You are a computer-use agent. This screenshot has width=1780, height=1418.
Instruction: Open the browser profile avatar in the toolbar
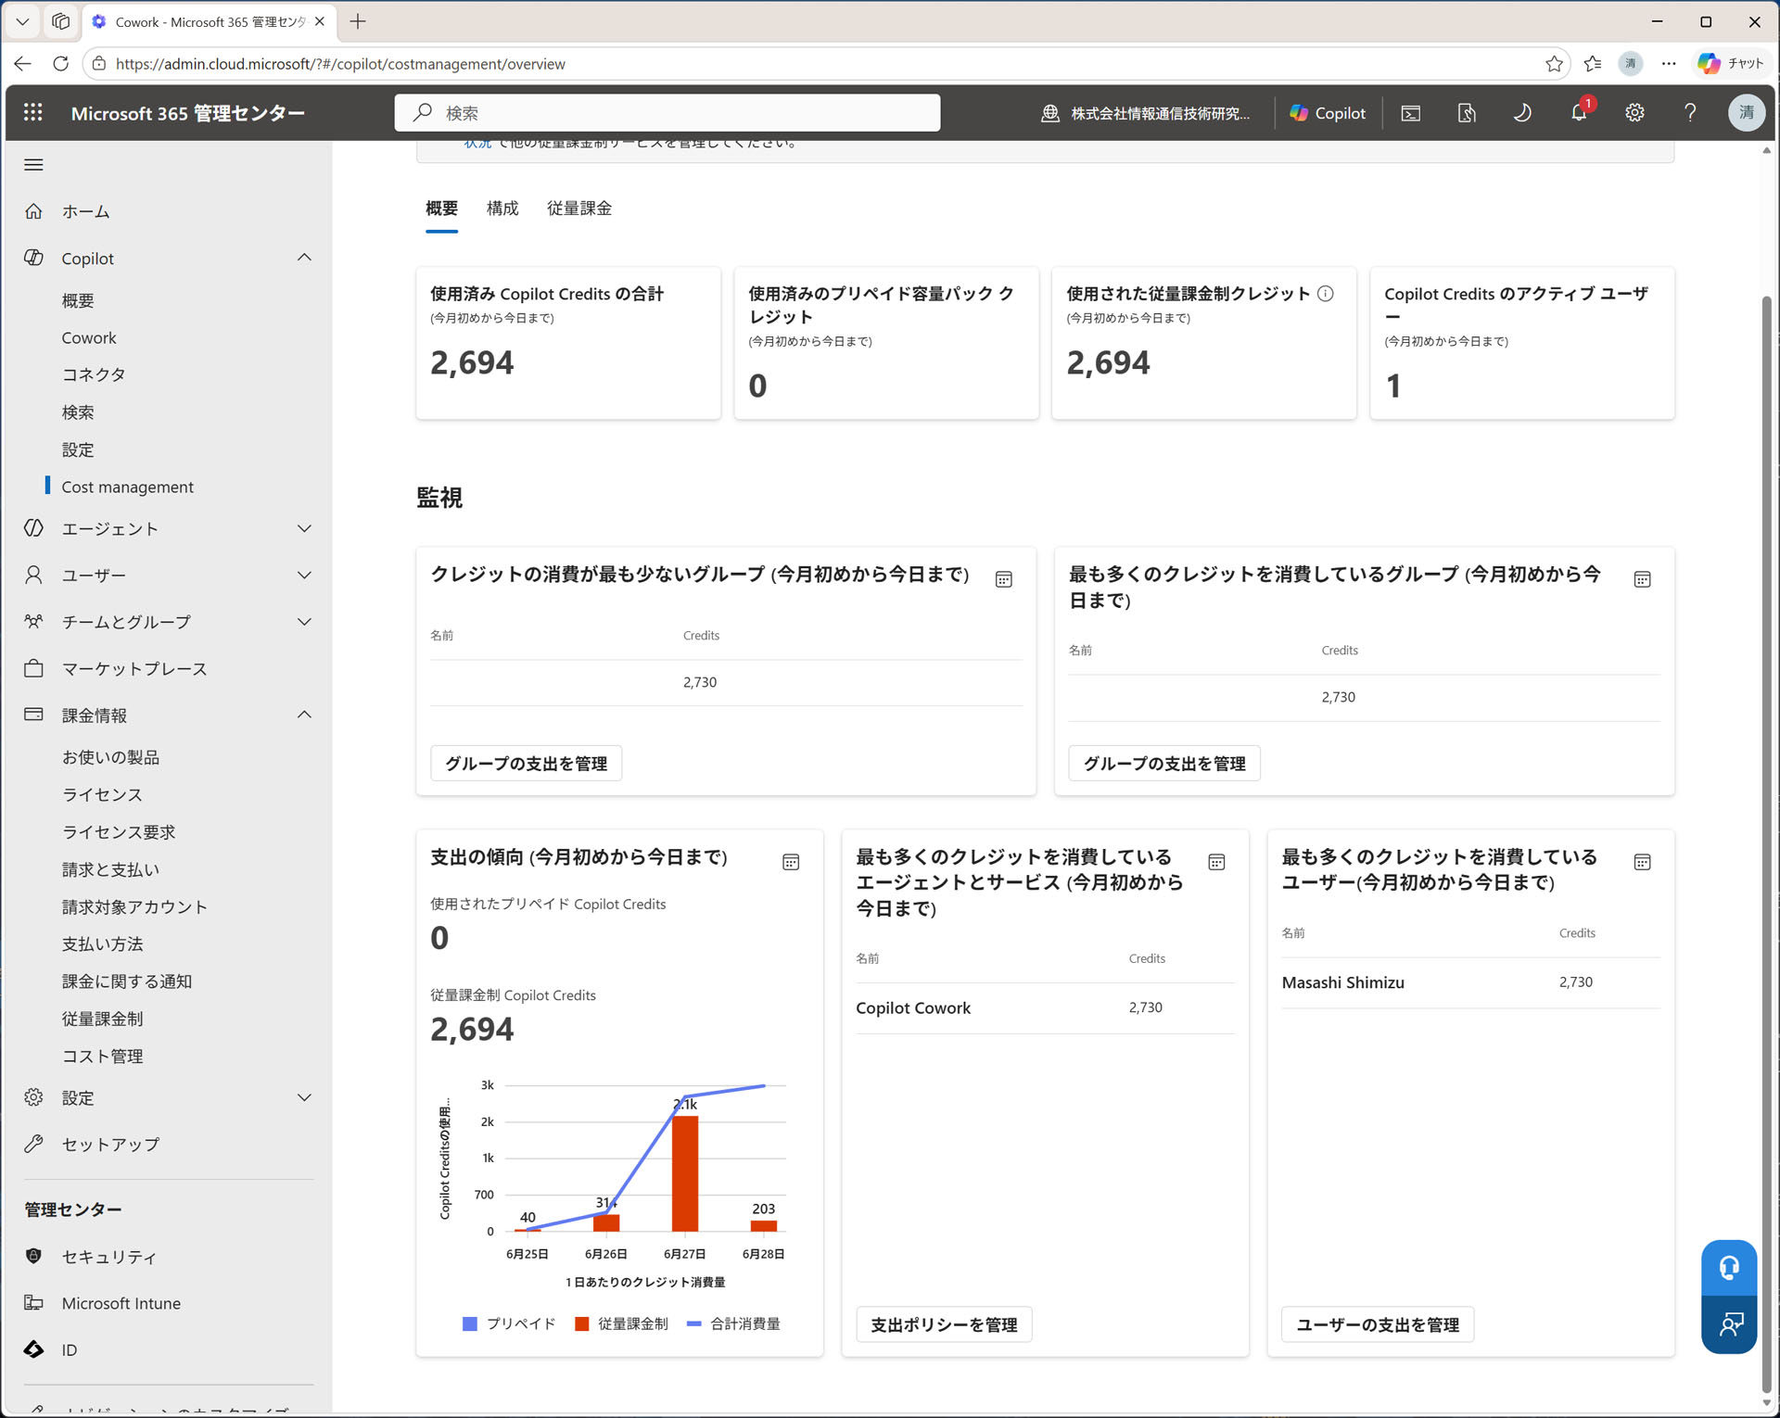(x=1631, y=63)
